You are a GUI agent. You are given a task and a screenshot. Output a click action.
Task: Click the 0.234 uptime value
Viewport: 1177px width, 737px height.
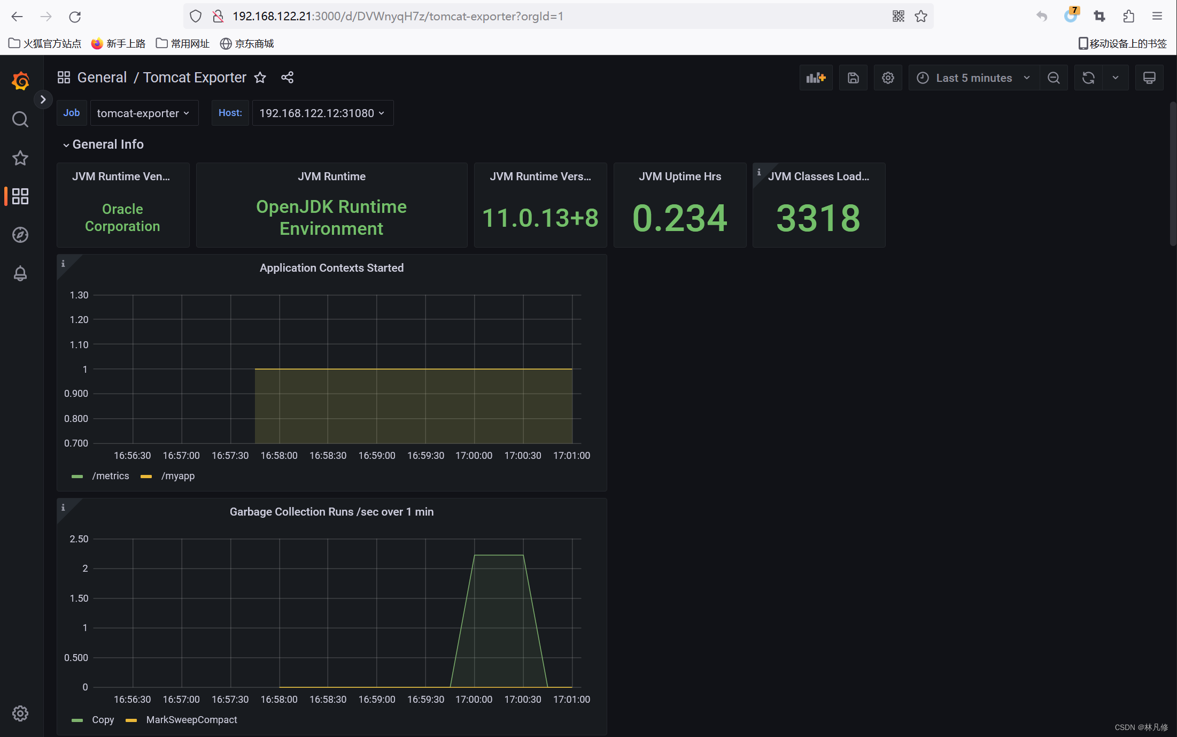(679, 218)
